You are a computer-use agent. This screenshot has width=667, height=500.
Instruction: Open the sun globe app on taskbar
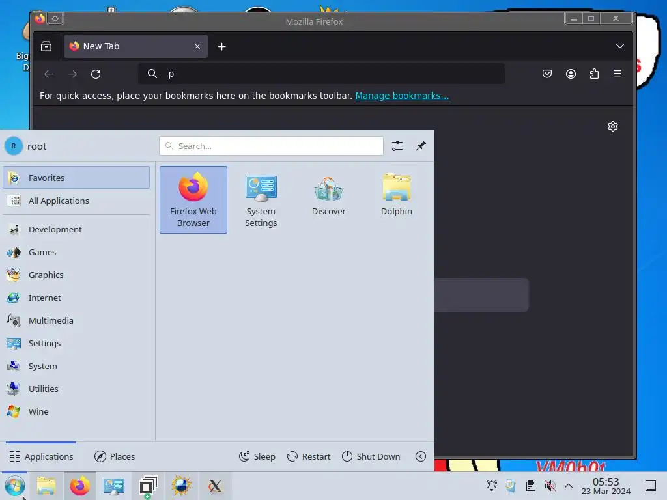click(x=181, y=486)
